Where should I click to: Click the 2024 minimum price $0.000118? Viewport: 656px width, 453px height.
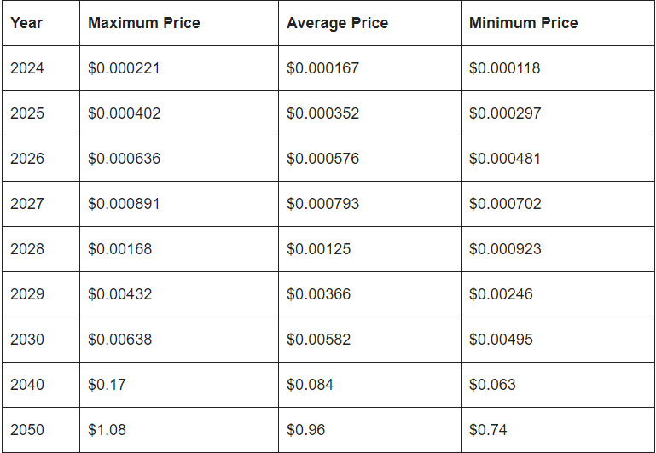coord(505,68)
